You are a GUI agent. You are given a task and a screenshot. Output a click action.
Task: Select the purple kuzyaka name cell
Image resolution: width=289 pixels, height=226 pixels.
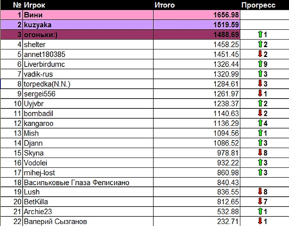point(87,25)
